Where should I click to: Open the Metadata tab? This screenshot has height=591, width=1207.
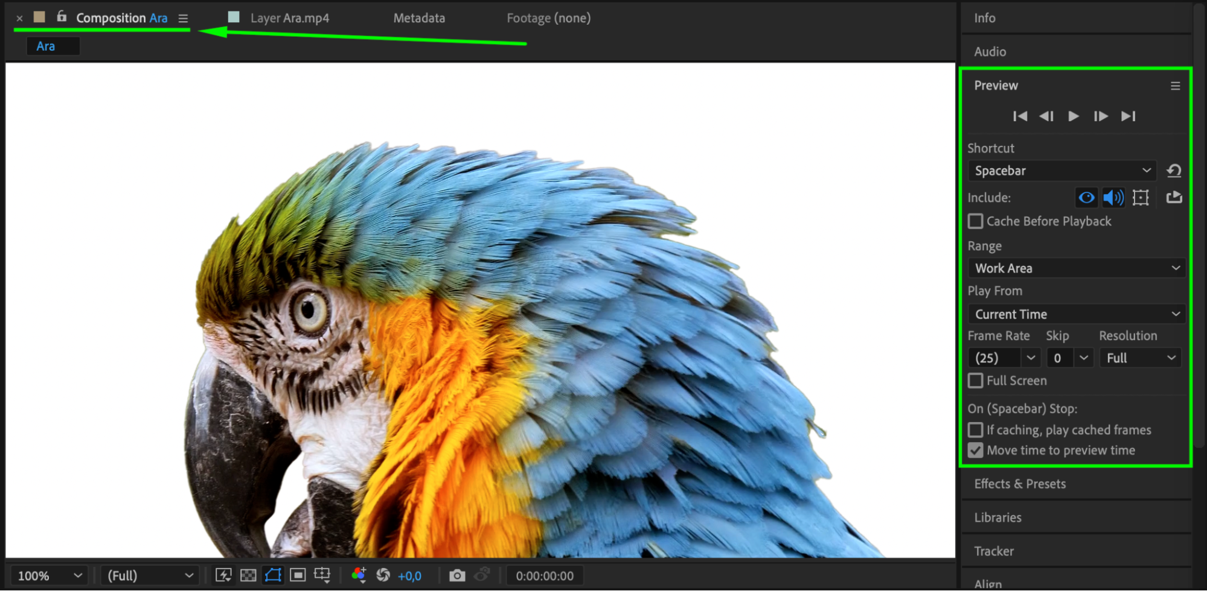pos(419,18)
